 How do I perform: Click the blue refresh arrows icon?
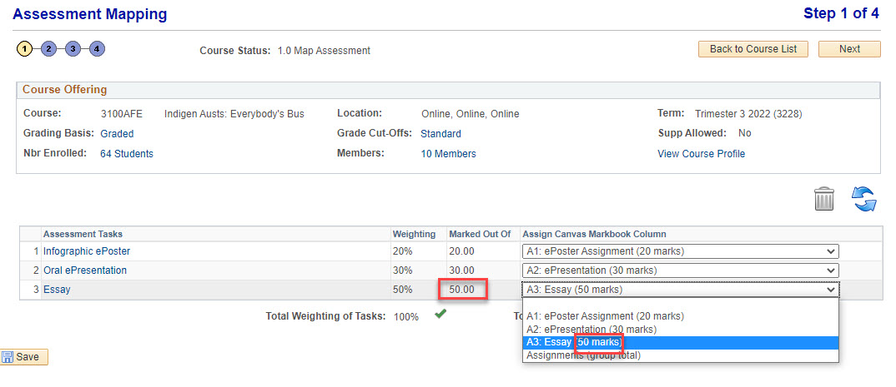point(863,199)
